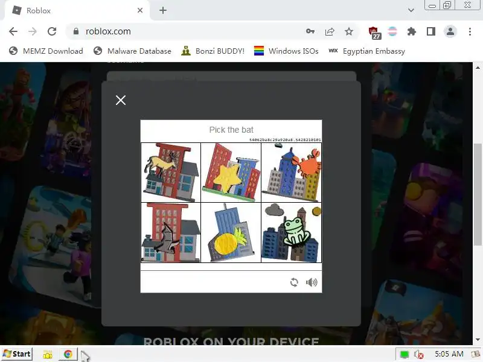Click the padlock site info icon

[x=76, y=31]
